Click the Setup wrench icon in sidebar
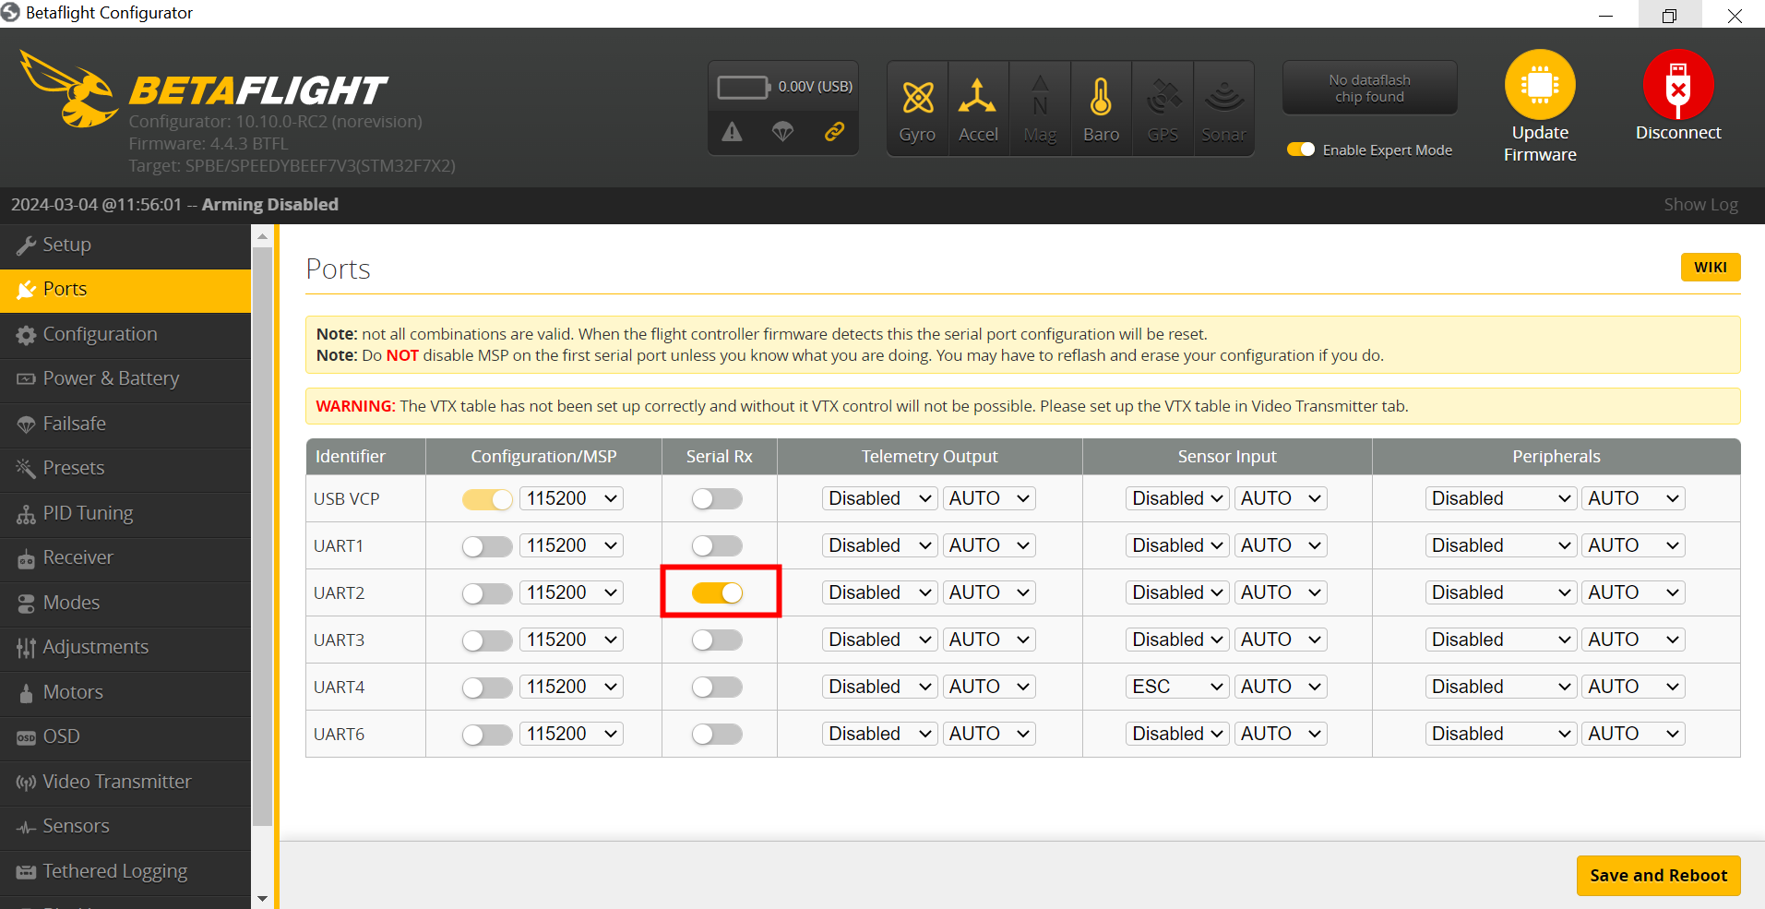 [26, 245]
